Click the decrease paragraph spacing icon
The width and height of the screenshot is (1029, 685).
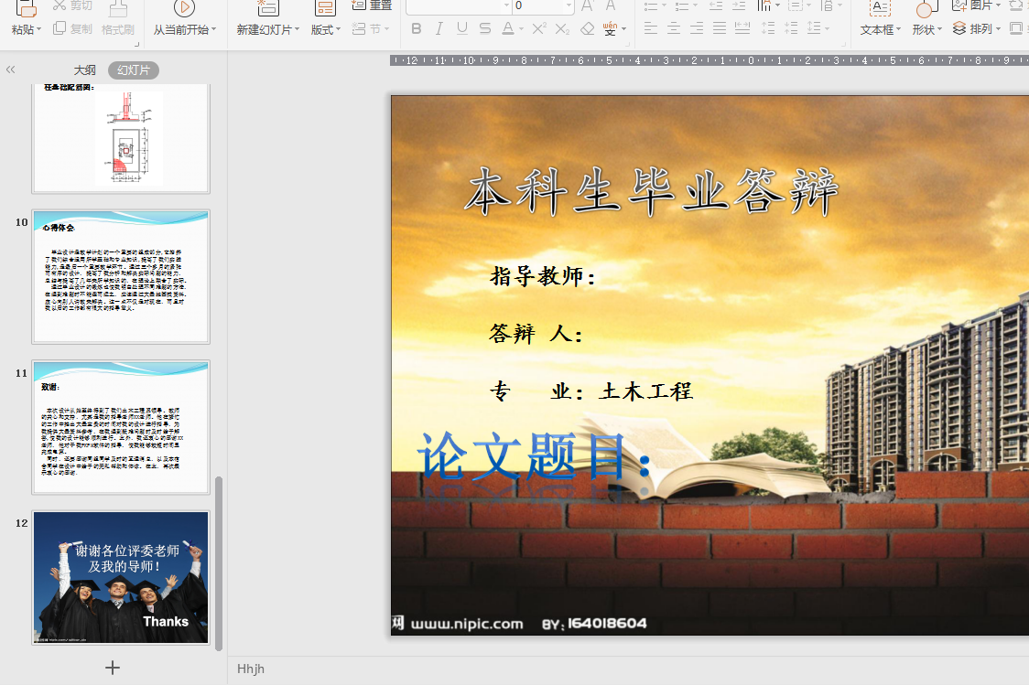click(x=791, y=29)
